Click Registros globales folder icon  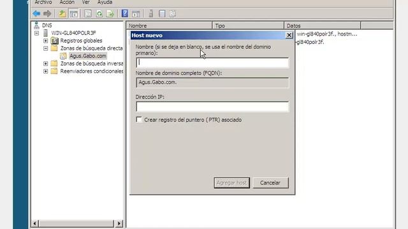click(55, 41)
